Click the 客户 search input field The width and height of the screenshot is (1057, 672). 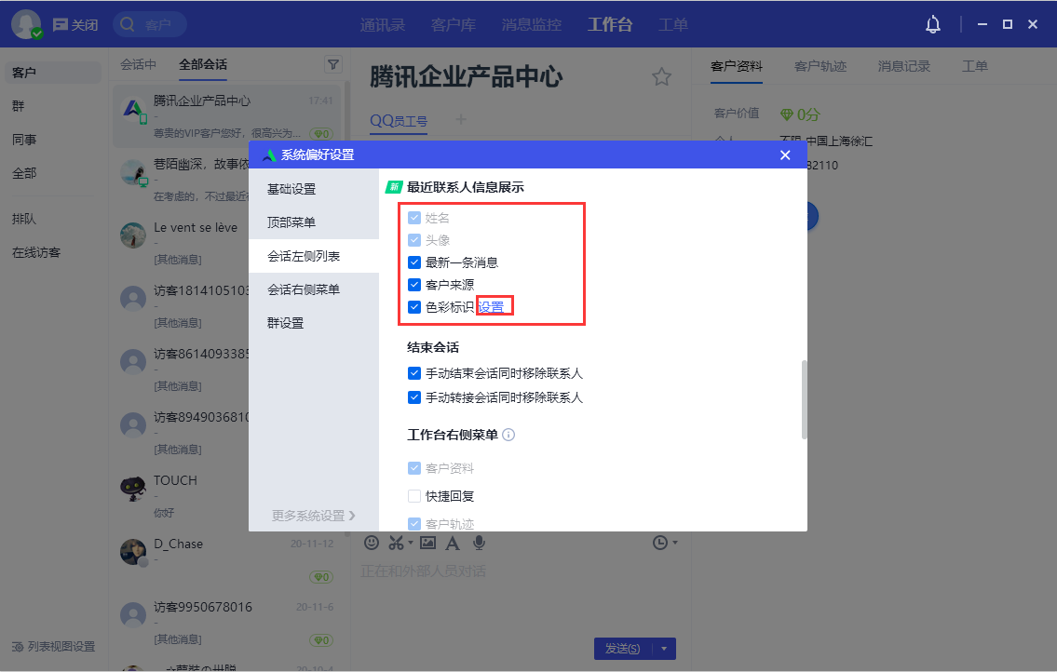(x=158, y=25)
